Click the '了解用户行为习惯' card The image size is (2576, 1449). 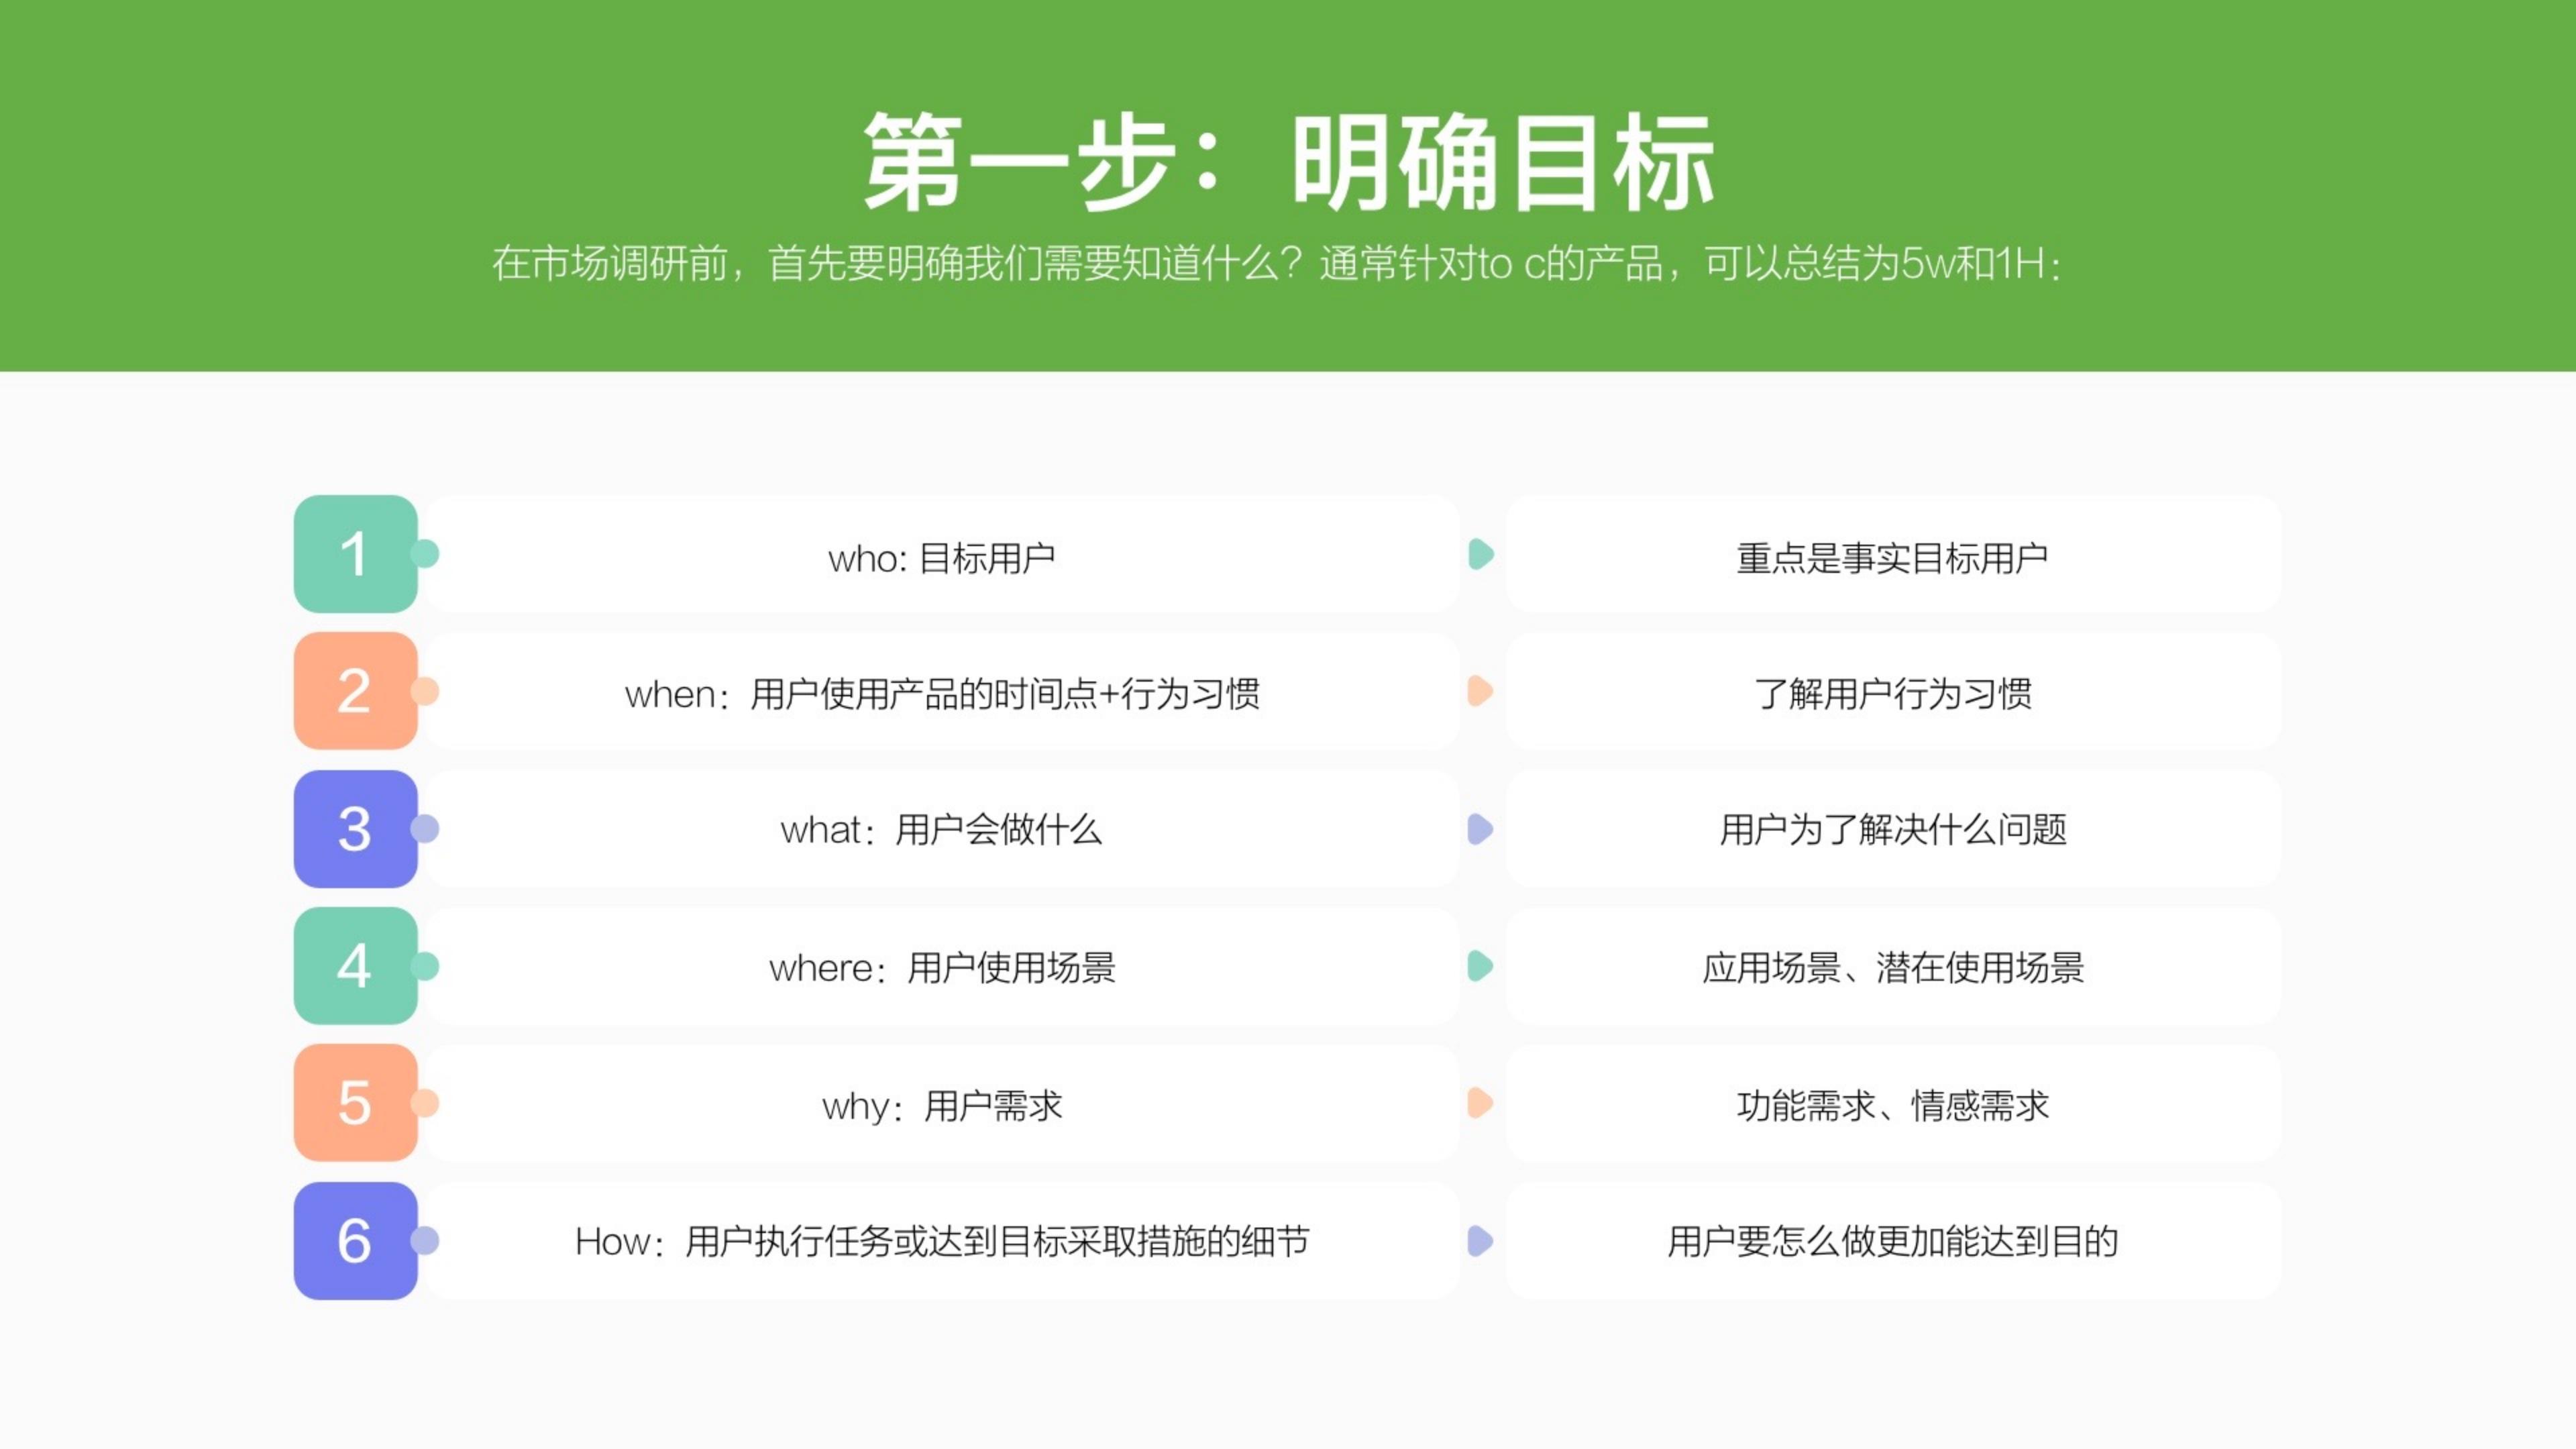coord(1893,691)
